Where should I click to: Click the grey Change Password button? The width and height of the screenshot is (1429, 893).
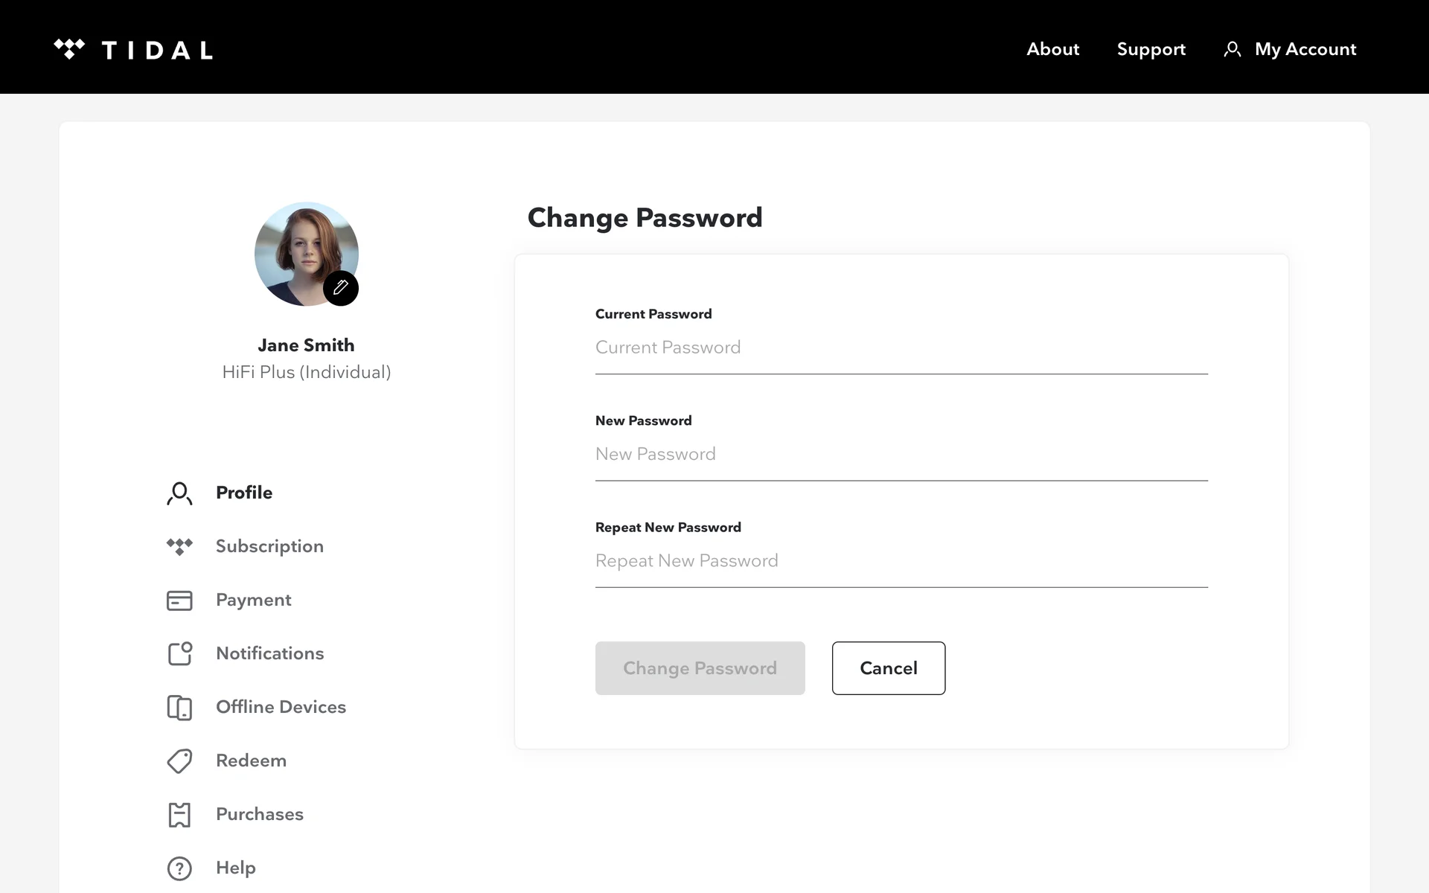click(x=700, y=668)
